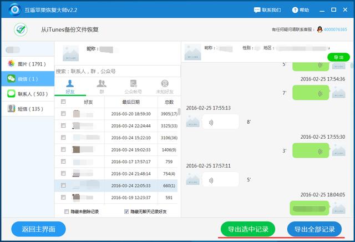355x242 pixels.
Task: Click timestamp 2016-02-25 18:04:05
Action: (x=323, y=195)
